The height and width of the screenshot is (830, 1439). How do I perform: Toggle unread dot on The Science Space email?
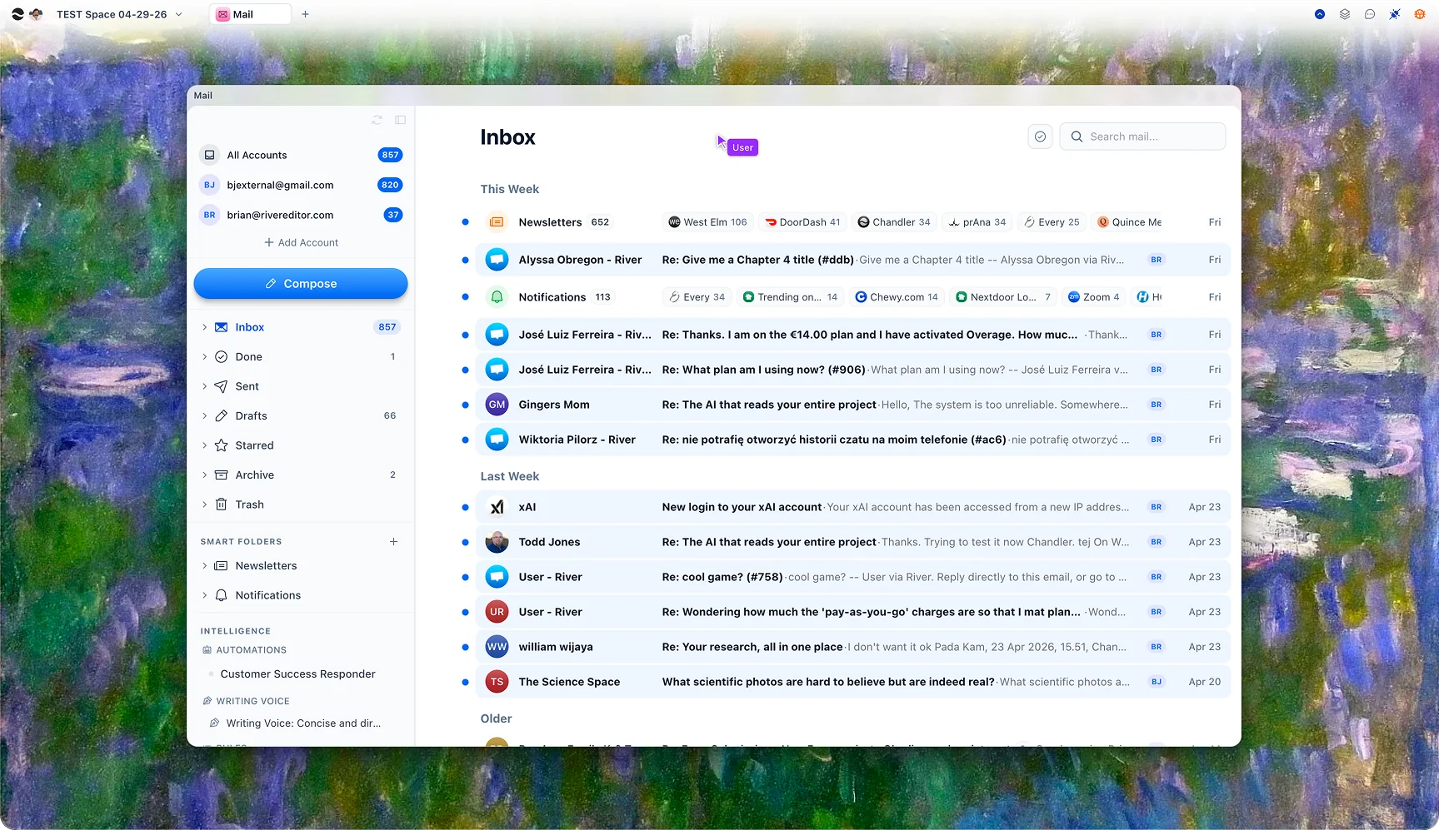pyautogui.click(x=465, y=682)
